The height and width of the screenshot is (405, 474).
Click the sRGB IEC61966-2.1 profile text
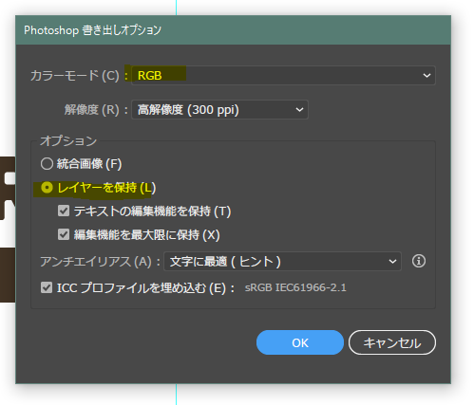tap(295, 287)
